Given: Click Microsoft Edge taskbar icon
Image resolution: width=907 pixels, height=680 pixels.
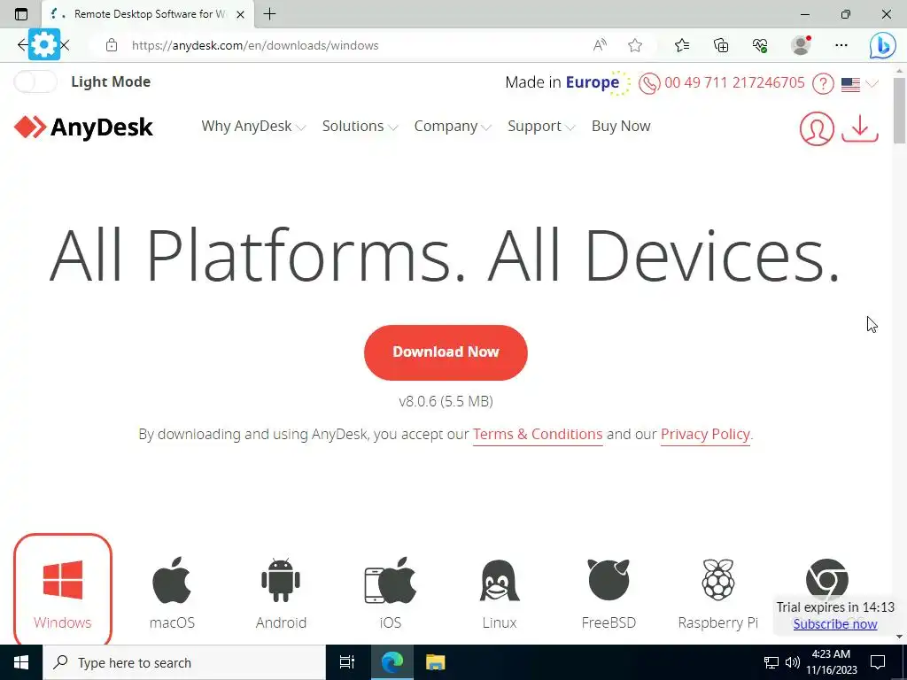Looking at the screenshot, I should [391, 662].
